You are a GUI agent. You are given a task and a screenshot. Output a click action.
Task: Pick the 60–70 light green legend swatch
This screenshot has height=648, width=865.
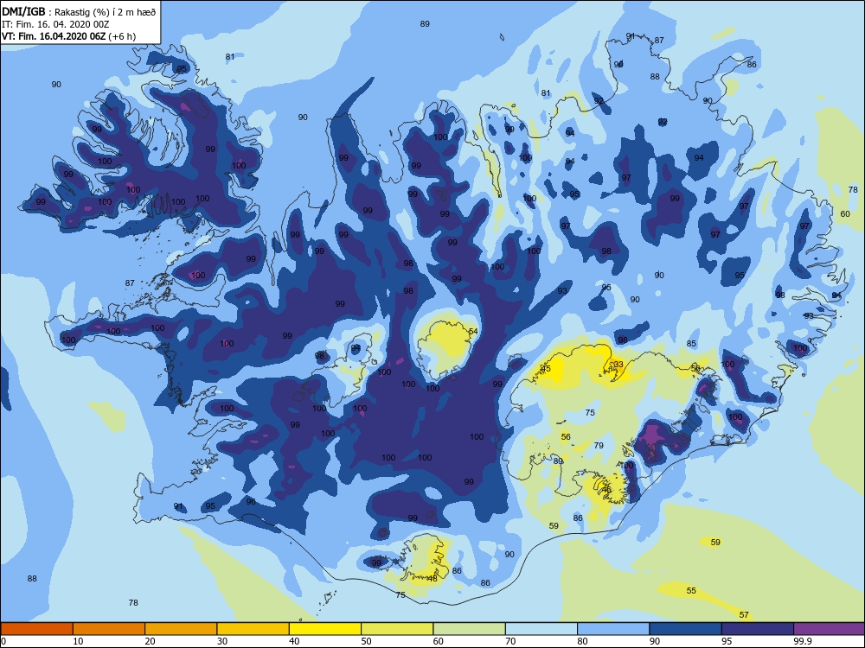(470, 629)
